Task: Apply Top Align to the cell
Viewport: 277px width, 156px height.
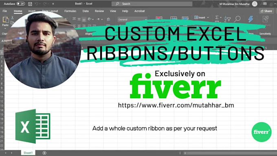Action: [74, 19]
